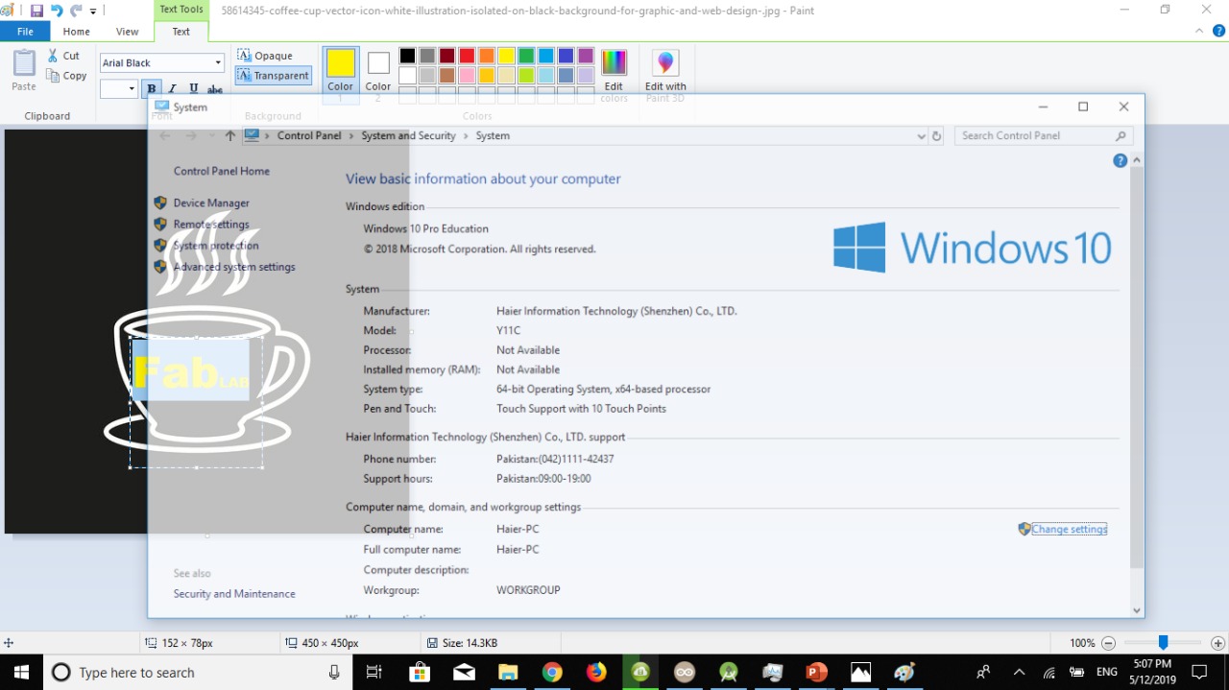This screenshot has width=1229, height=690.
Task: Open the Arial Black font family dropdown
Action: [218, 62]
